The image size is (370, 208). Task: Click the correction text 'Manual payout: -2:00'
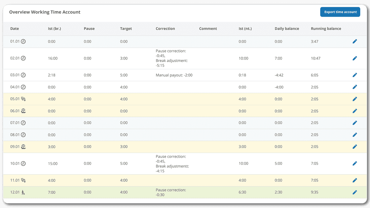pos(174,75)
